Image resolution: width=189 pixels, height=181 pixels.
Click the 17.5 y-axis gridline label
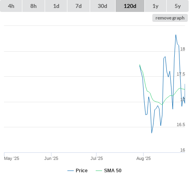[181, 74]
